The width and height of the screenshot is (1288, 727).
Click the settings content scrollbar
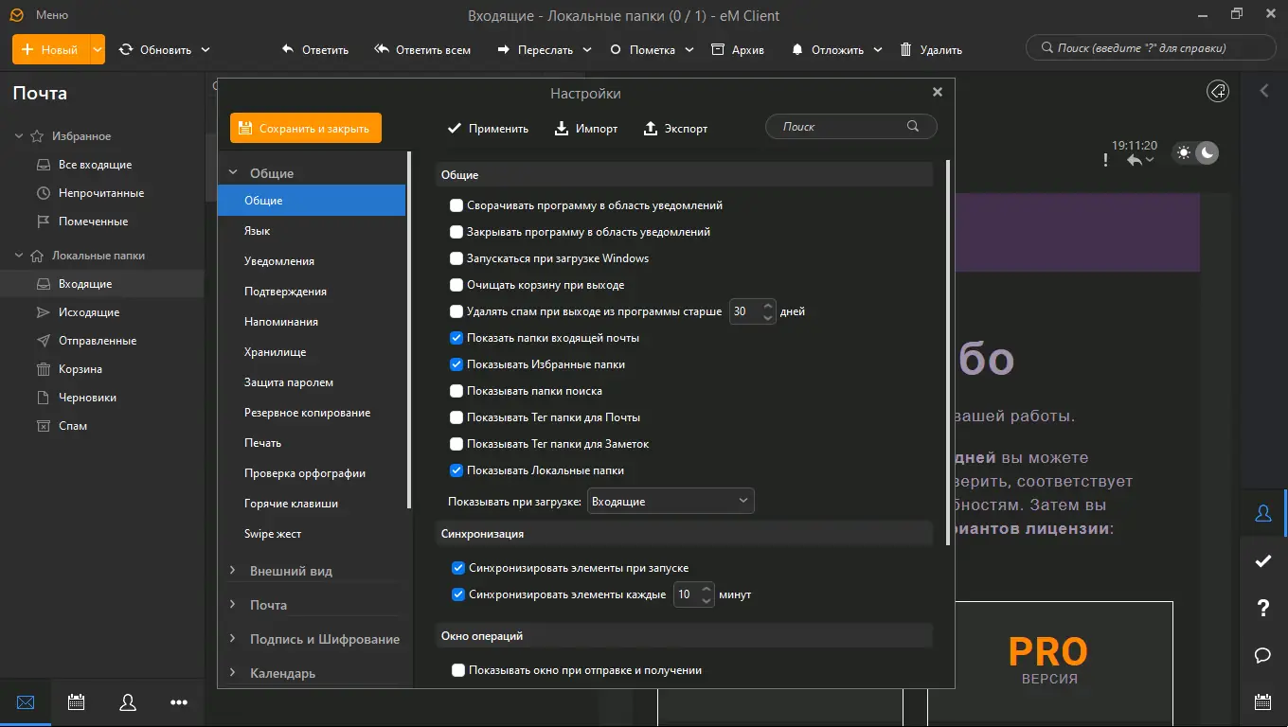[948, 352]
